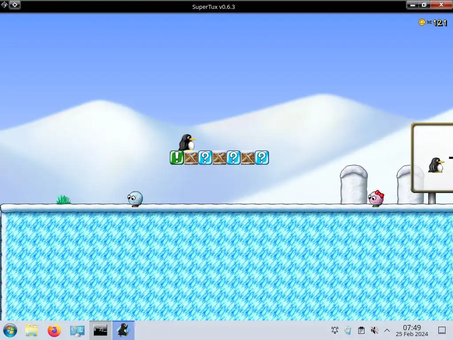The height and width of the screenshot is (340, 453).
Task: Click Tux the penguin standing on blocks
Action: coord(187,142)
